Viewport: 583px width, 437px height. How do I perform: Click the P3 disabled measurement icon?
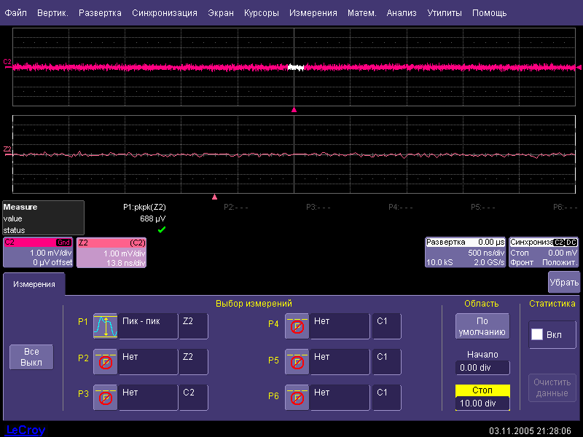pyautogui.click(x=105, y=398)
